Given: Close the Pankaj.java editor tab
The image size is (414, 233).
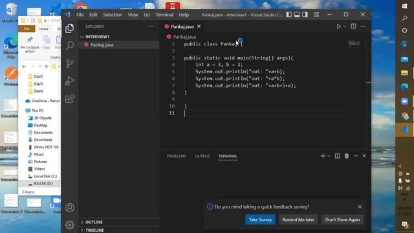Looking at the screenshot, I should pyautogui.click(x=199, y=27).
